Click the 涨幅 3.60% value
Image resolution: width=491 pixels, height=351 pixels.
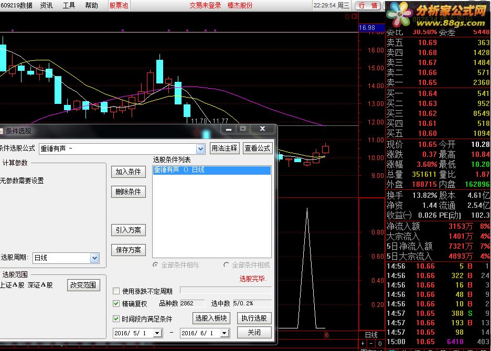click(x=426, y=165)
